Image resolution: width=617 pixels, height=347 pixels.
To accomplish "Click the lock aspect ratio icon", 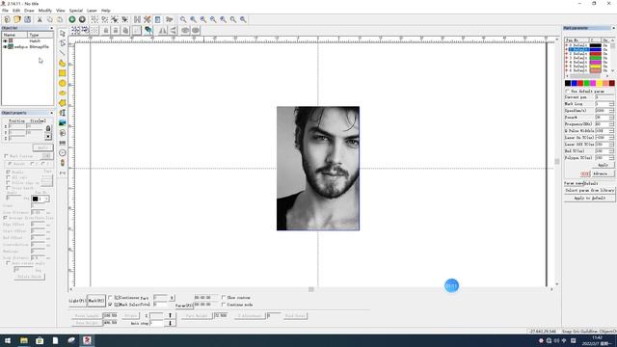I will (48, 128).
